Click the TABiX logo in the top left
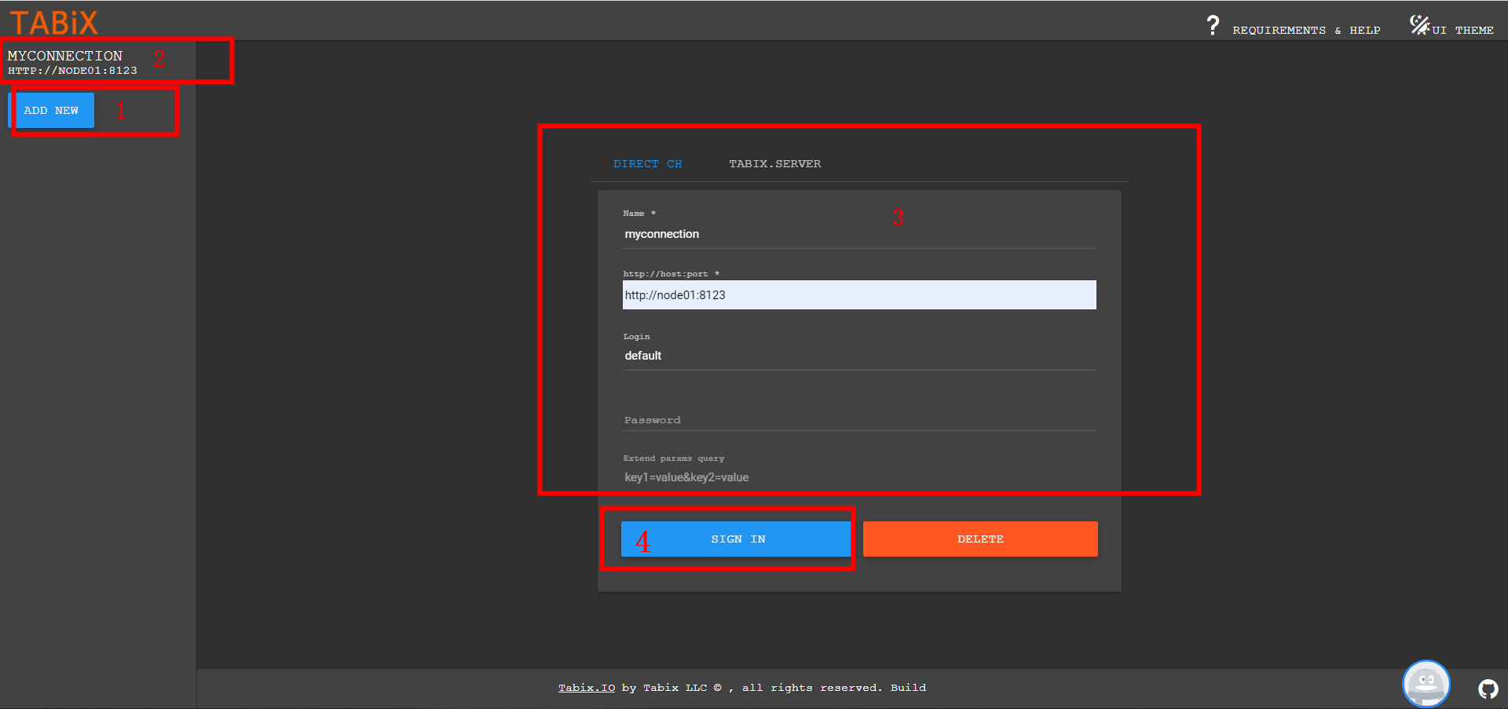 coord(52,22)
